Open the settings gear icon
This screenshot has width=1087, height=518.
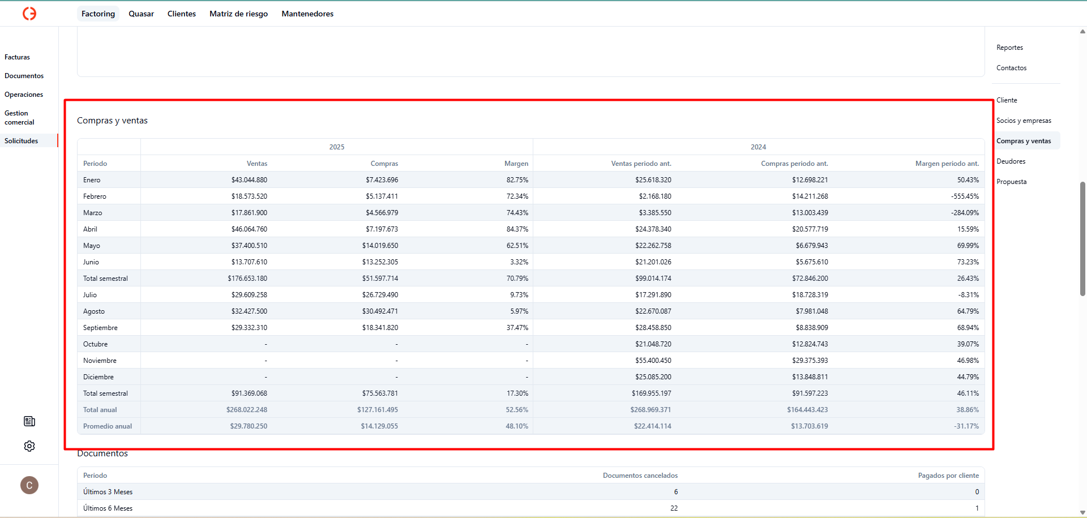pyautogui.click(x=29, y=446)
